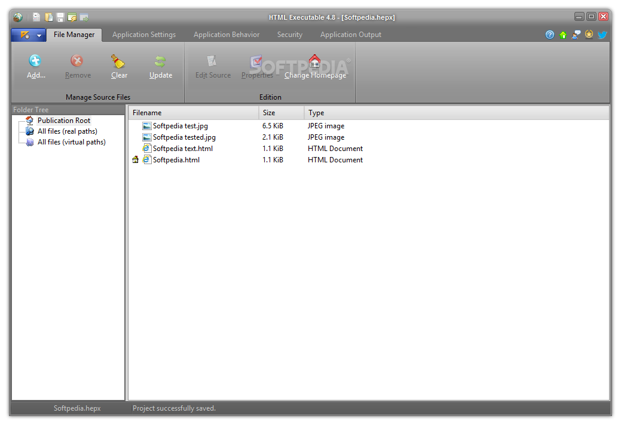Compile the publication with the lightning window icon
Image resolution: width=621 pixels, height=425 pixels.
click(72, 17)
